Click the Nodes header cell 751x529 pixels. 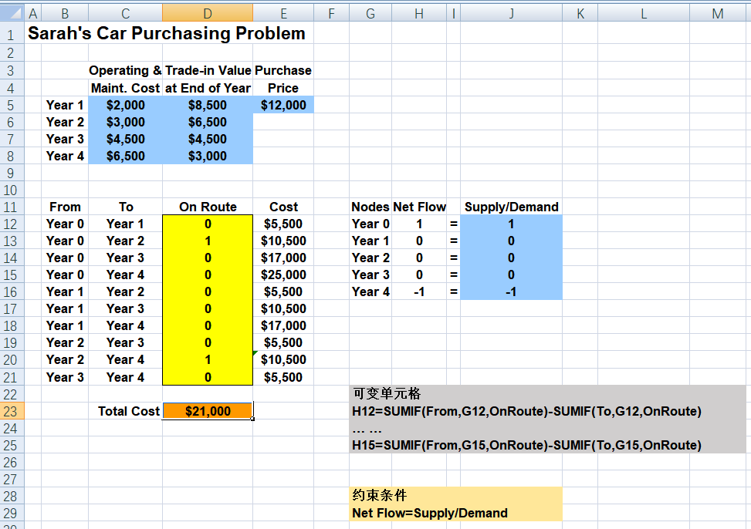(x=370, y=207)
